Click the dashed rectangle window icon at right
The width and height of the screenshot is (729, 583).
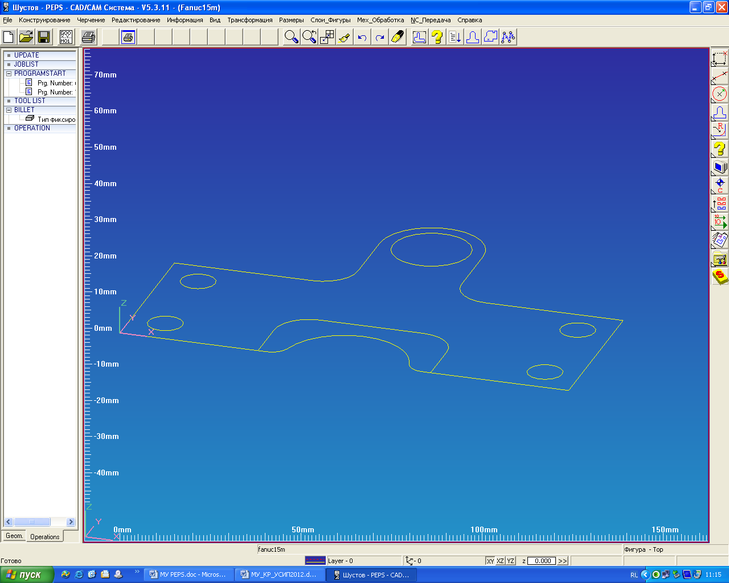pyautogui.click(x=720, y=58)
